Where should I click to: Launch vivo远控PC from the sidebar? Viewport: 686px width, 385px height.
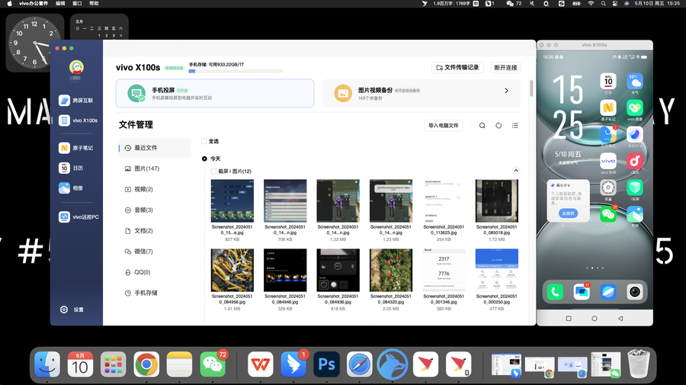coord(79,217)
